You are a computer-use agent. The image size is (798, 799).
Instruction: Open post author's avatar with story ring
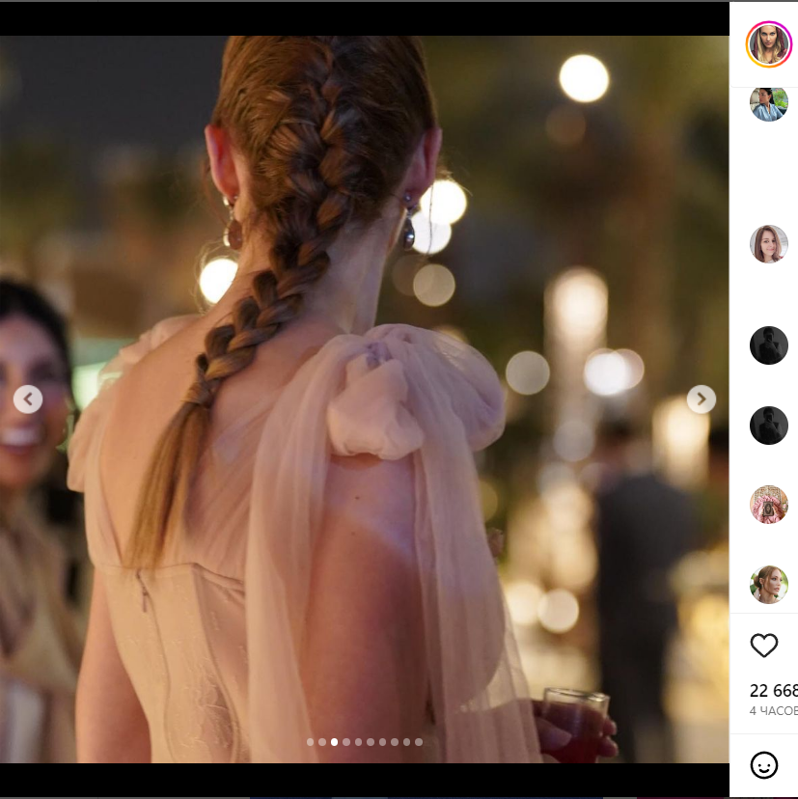769,44
